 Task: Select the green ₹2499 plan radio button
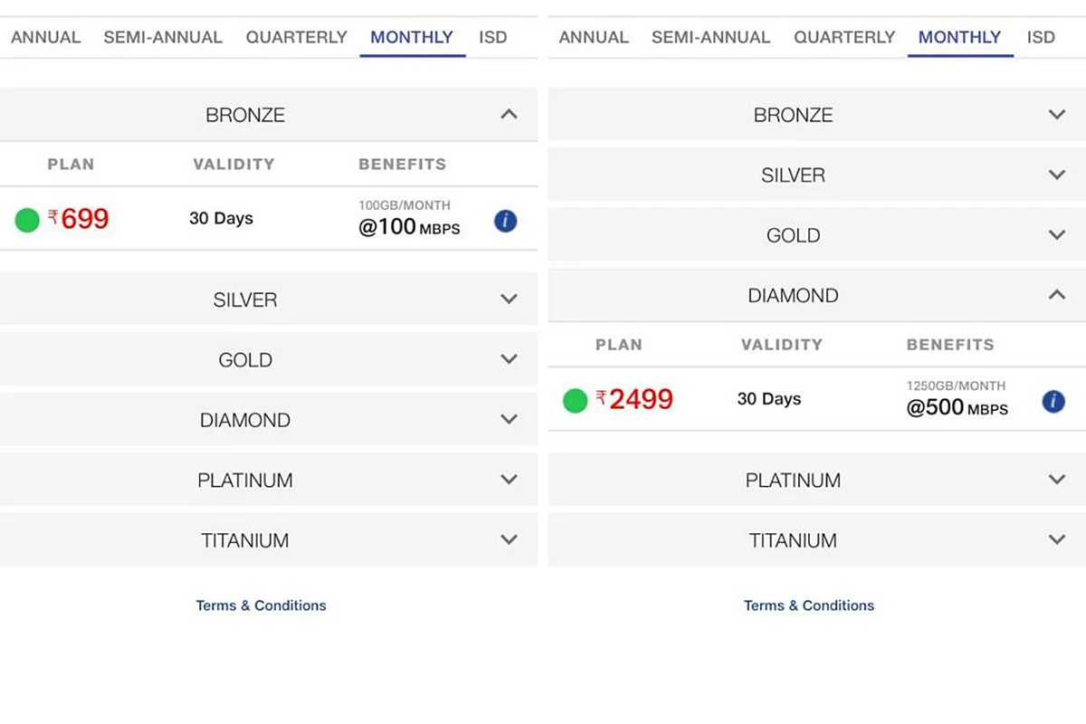pyautogui.click(x=576, y=400)
